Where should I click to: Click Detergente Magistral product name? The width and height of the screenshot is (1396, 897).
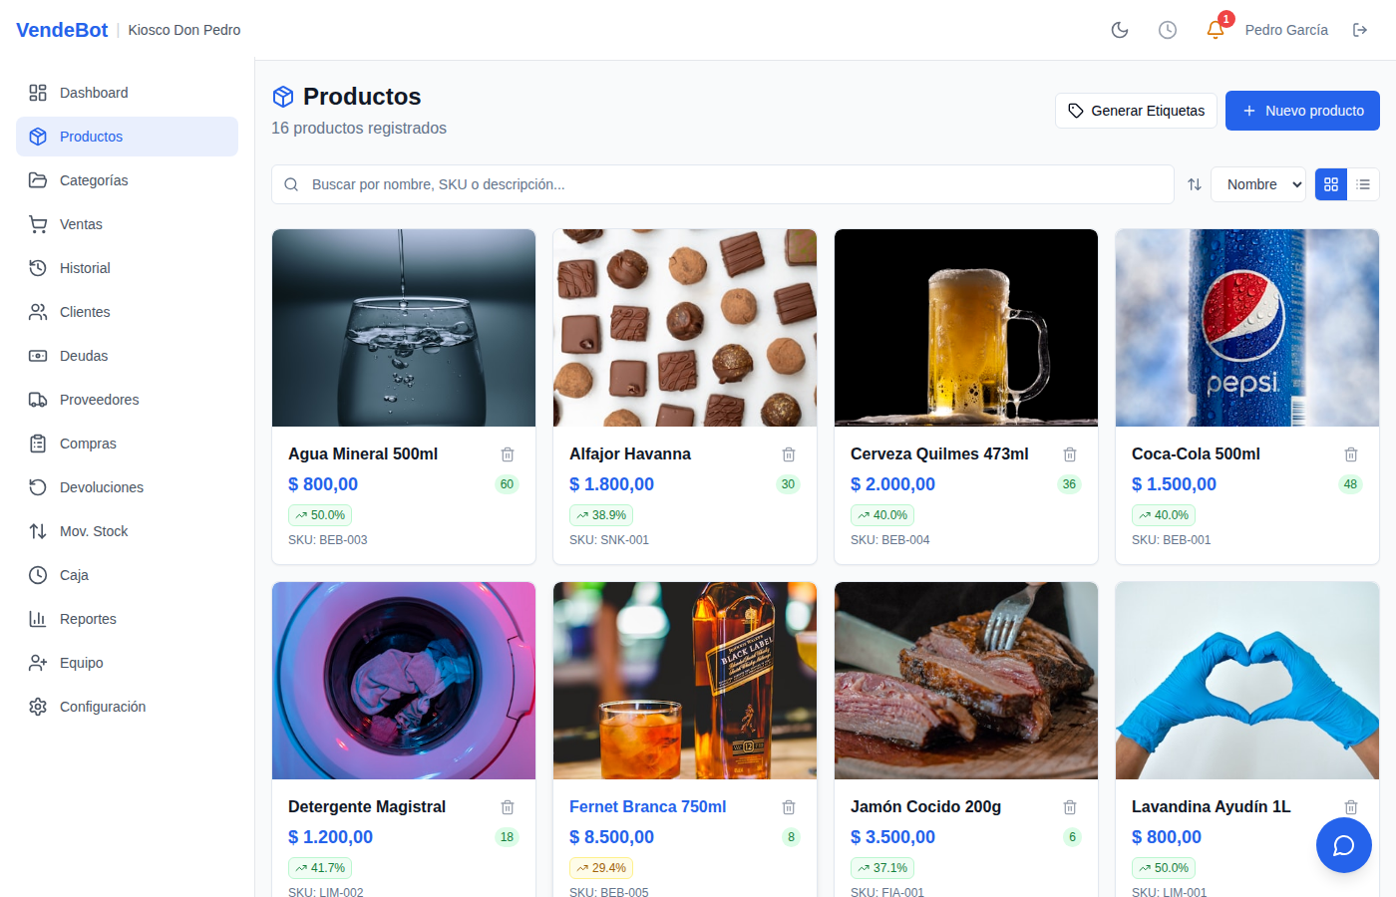pyautogui.click(x=367, y=806)
